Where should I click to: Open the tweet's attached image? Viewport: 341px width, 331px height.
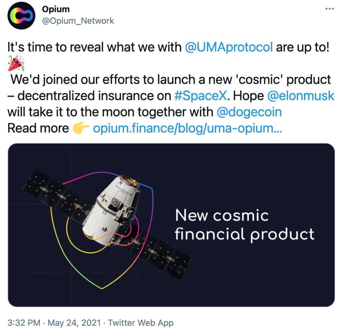pos(171,225)
